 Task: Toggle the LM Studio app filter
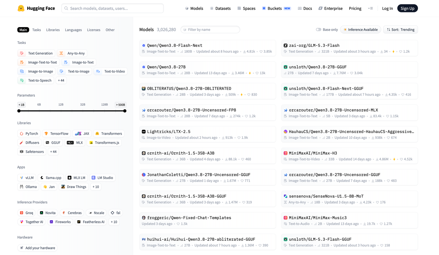(x=102, y=178)
